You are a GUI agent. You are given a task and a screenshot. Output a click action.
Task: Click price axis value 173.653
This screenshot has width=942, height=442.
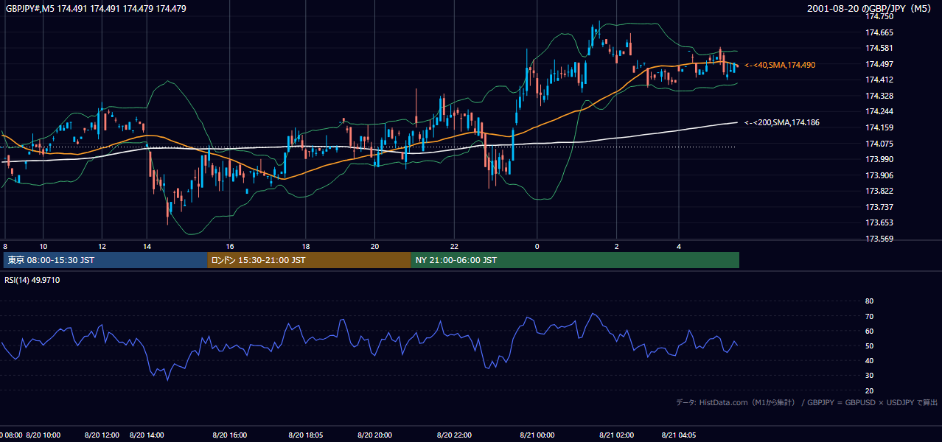pos(879,222)
